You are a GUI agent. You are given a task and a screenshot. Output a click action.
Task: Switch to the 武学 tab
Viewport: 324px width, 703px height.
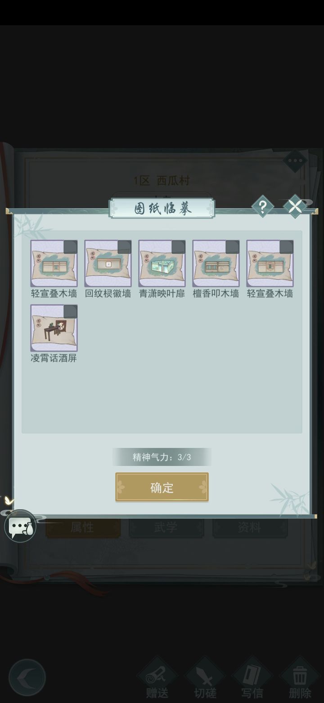click(x=166, y=527)
